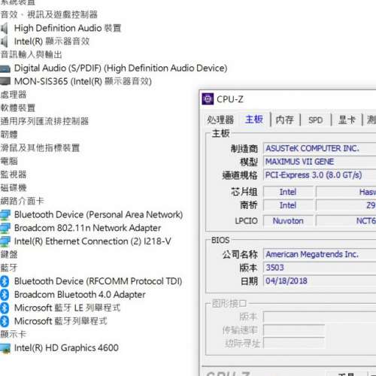Select Microsoft 藍牙列舉程式 entry

pos(60,321)
